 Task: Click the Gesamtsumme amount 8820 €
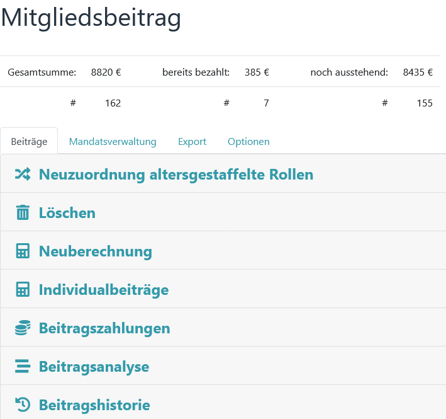[x=106, y=72]
